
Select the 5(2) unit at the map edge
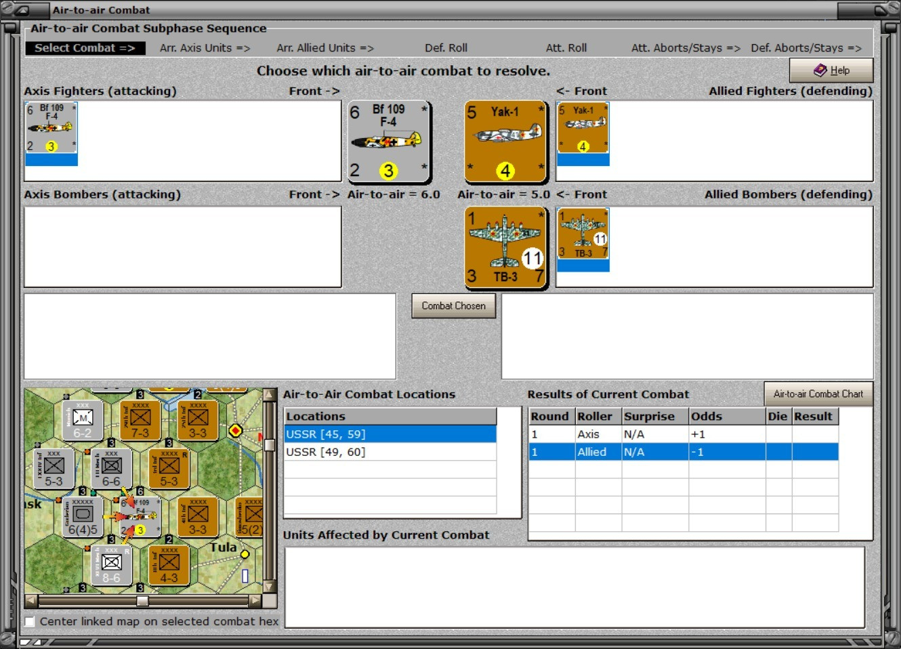(249, 517)
